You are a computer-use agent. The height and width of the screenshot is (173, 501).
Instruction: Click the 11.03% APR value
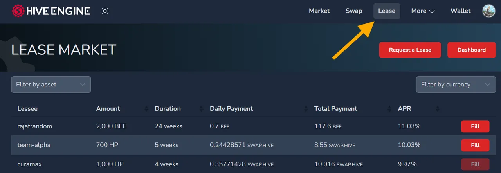pyautogui.click(x=409, y=126)
